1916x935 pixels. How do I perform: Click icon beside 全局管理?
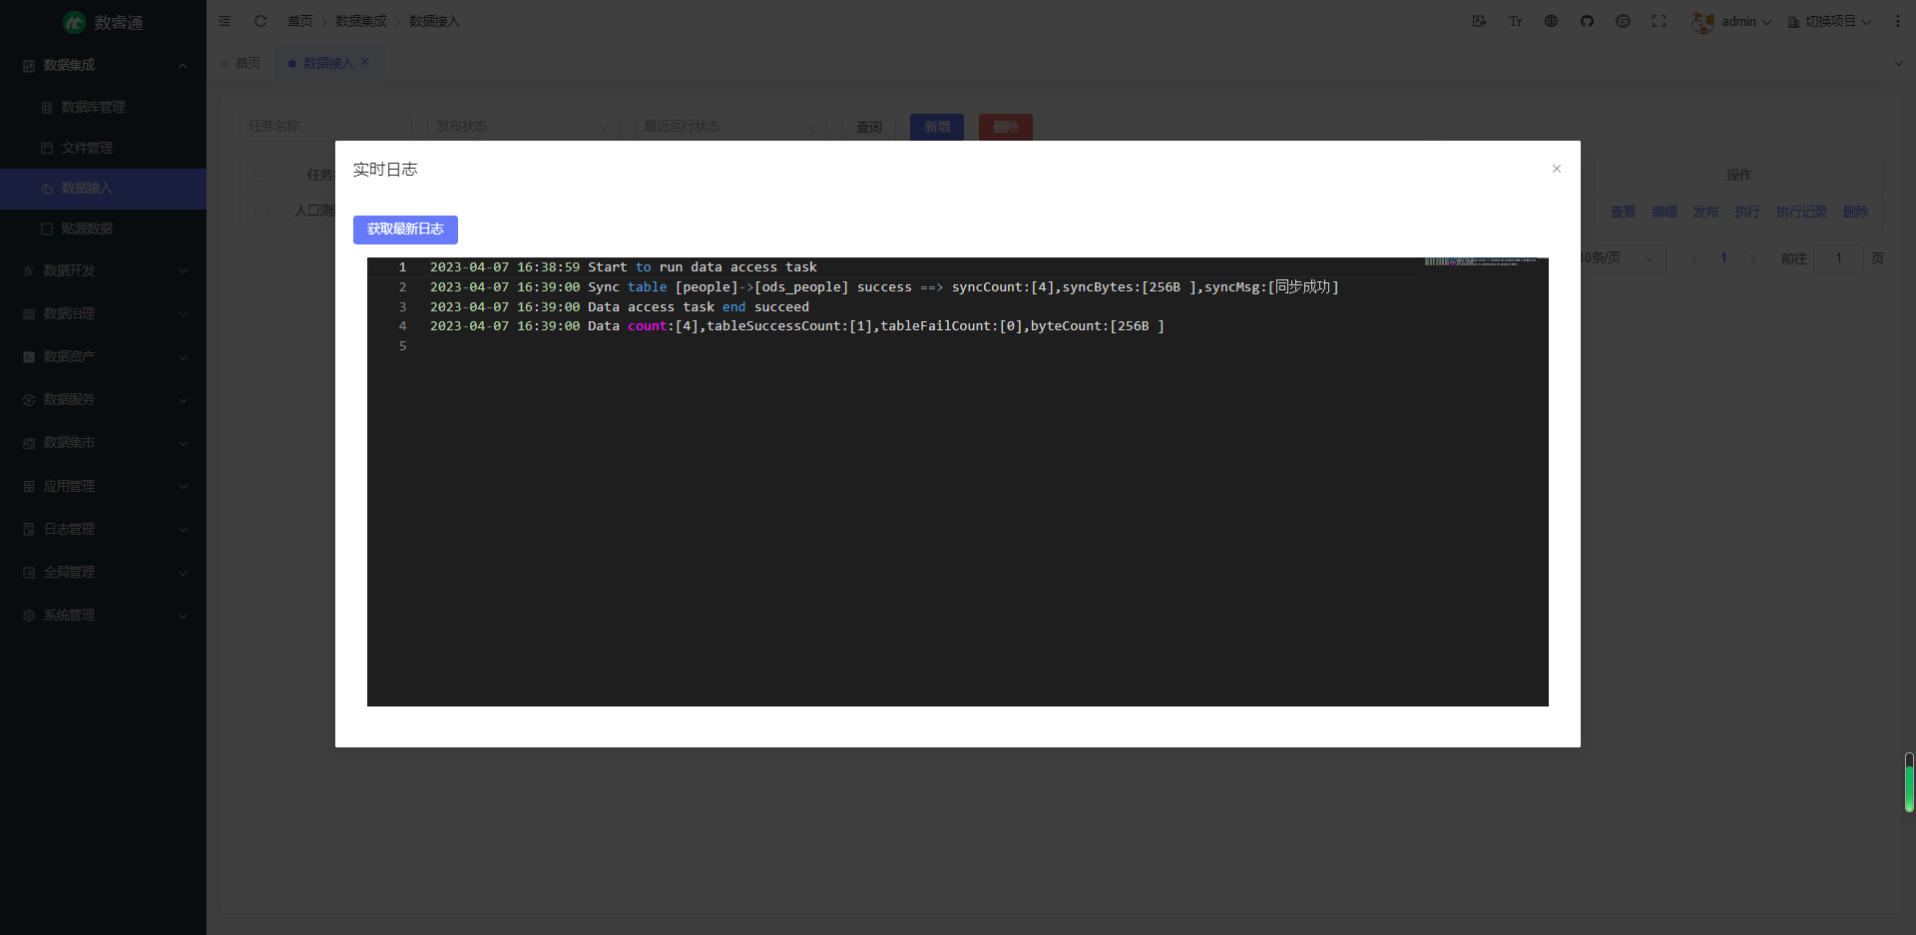[29, 573]
